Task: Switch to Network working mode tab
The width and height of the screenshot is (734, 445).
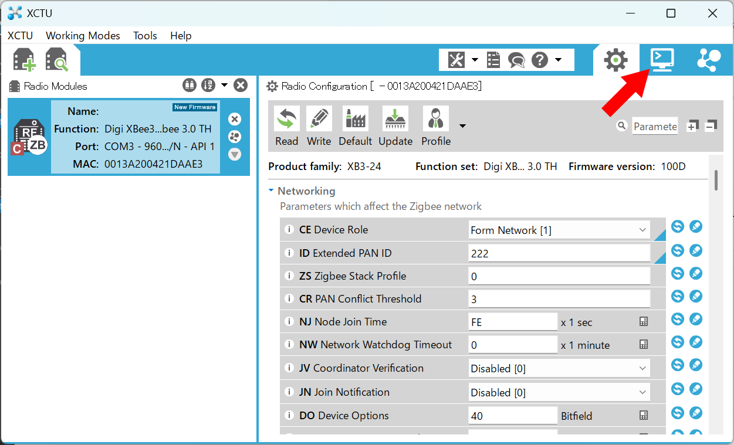Action: (x=709, y=60)
